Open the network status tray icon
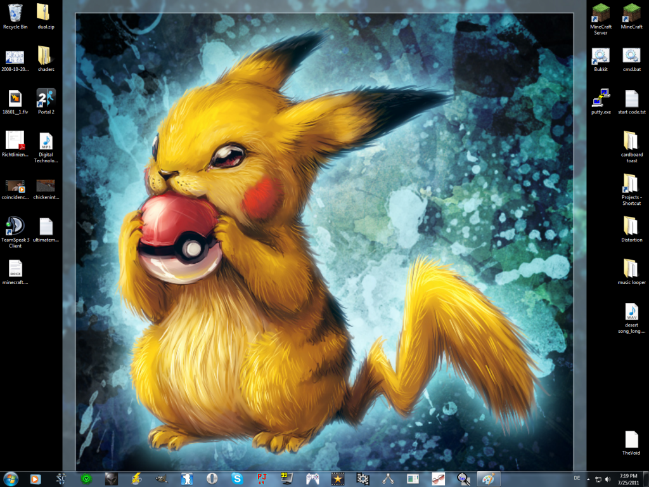Screen dimensions: 649x487 tap(598, 479)
